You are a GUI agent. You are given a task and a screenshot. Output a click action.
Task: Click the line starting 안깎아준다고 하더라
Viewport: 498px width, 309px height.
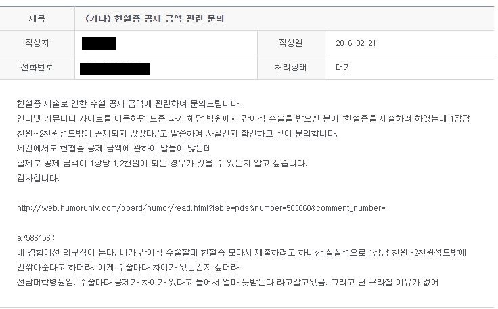tap(128, 267)
